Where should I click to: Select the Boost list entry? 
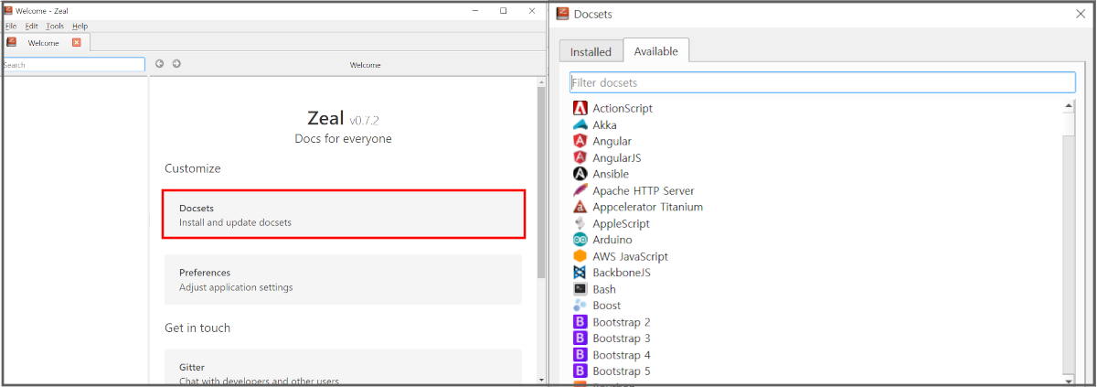point(607,306)
